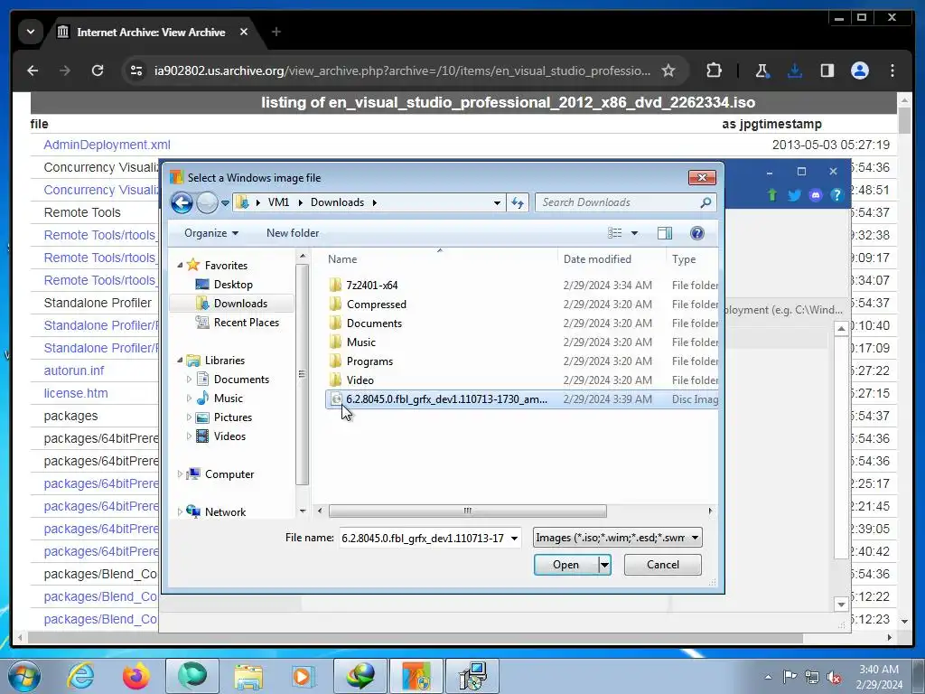
Task: Click the Twitter icon in background app
Action: tap(794, 195)
